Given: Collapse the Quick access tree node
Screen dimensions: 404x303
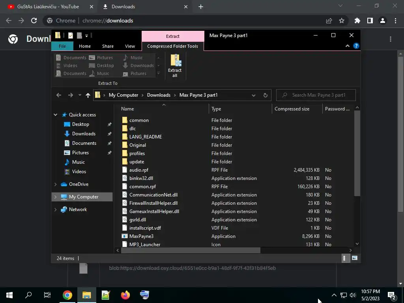Looking at the screenshot, I should click(55, 115).
